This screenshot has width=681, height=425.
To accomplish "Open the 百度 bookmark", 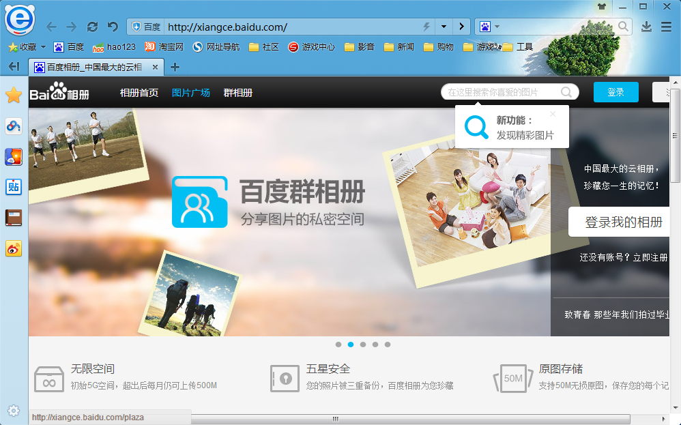I will (69, 46).
